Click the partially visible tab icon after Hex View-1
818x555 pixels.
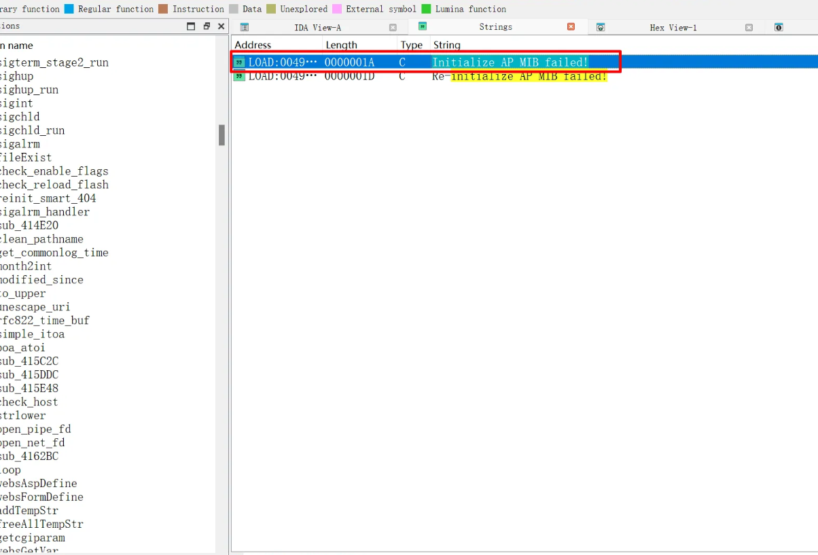(x=779, y=27)
